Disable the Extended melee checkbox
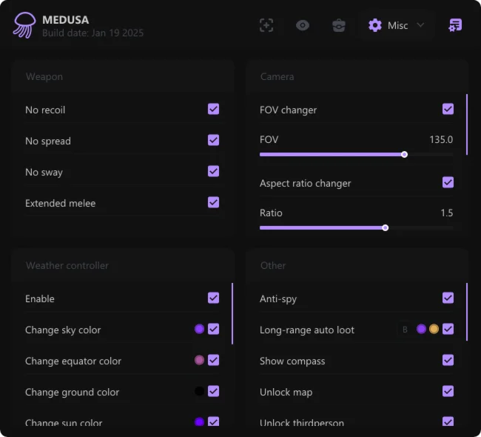The height and width of the screenshot is (437, 481). pos(213,203)
